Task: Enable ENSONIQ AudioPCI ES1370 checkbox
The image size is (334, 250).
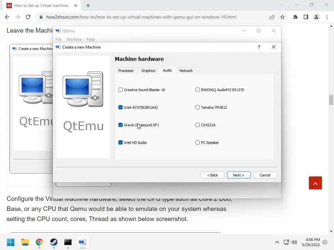Action: [197, 90]
